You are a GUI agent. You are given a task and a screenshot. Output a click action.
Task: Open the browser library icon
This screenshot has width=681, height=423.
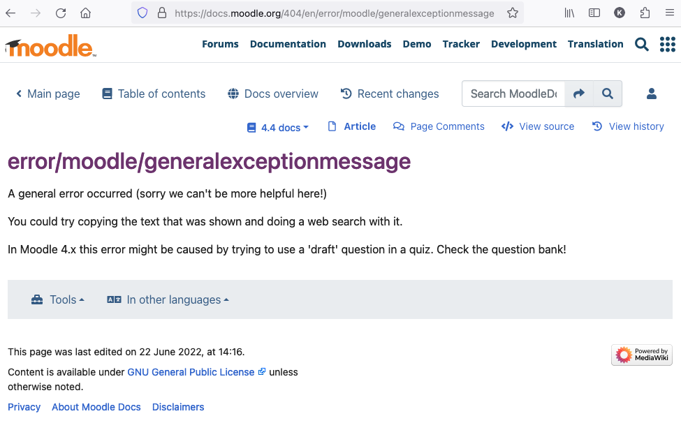tap(569, 13)
